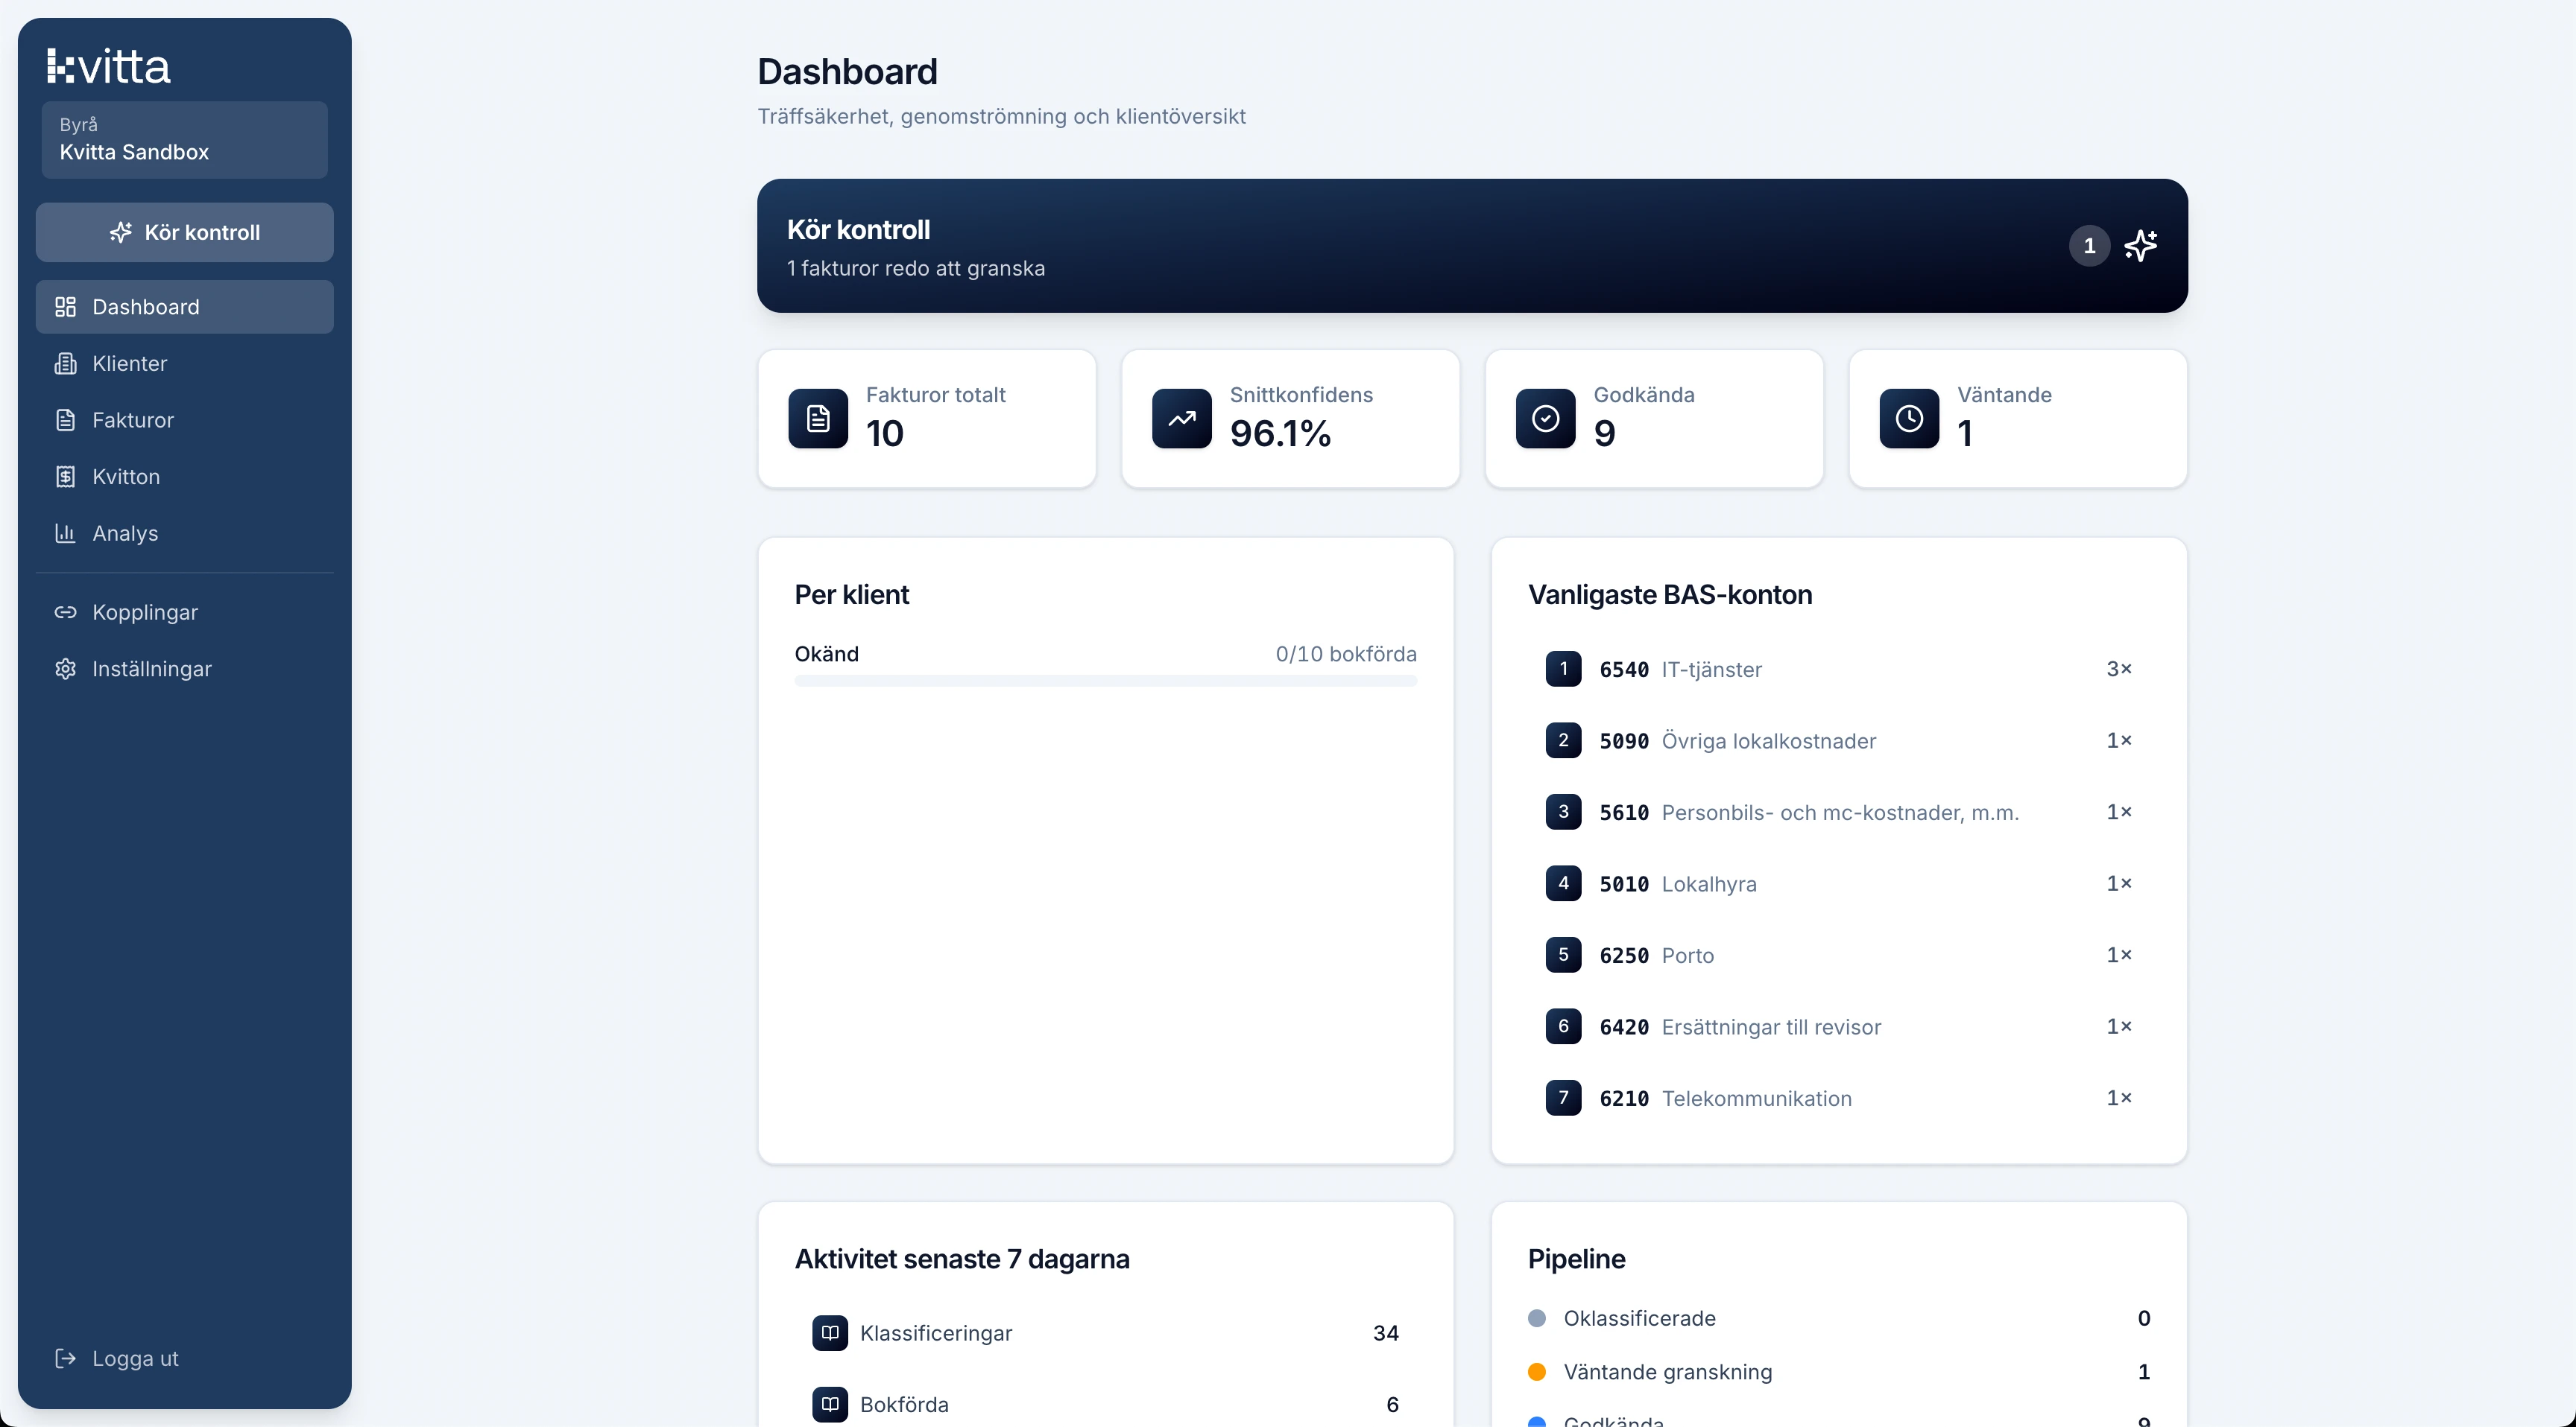Image resolution: width=2576 pixels, height=1427 pixels.
Task: Click the Aktivitet senaste 7 dagarna heading
Action: coord(962,1259)
